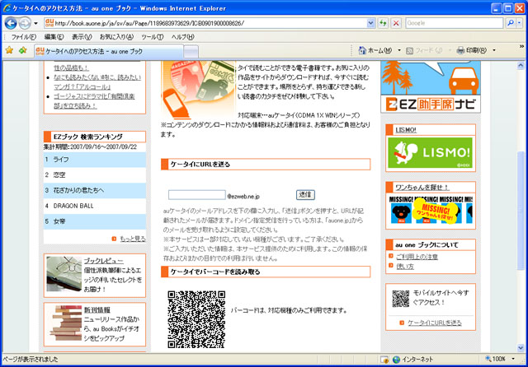
Task: Select ranking item 1 ライフ
Action: click(x=95, y=160)
